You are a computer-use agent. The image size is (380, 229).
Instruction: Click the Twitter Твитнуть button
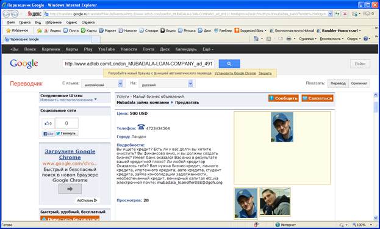point(66,133)
